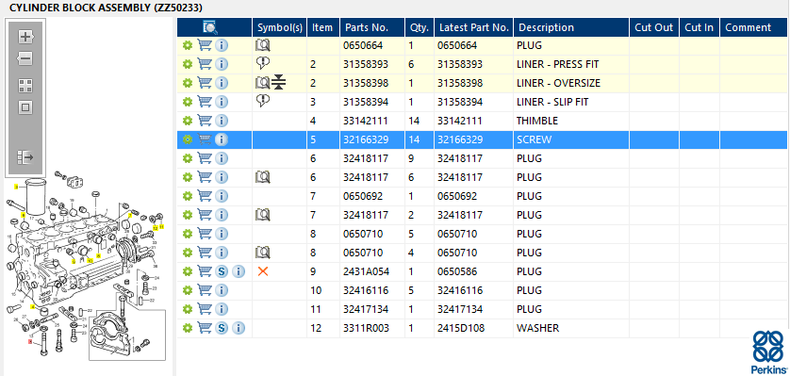Select parts number 31358393
The width and height of the screenshot is (790, 376).
pos(366,64)
